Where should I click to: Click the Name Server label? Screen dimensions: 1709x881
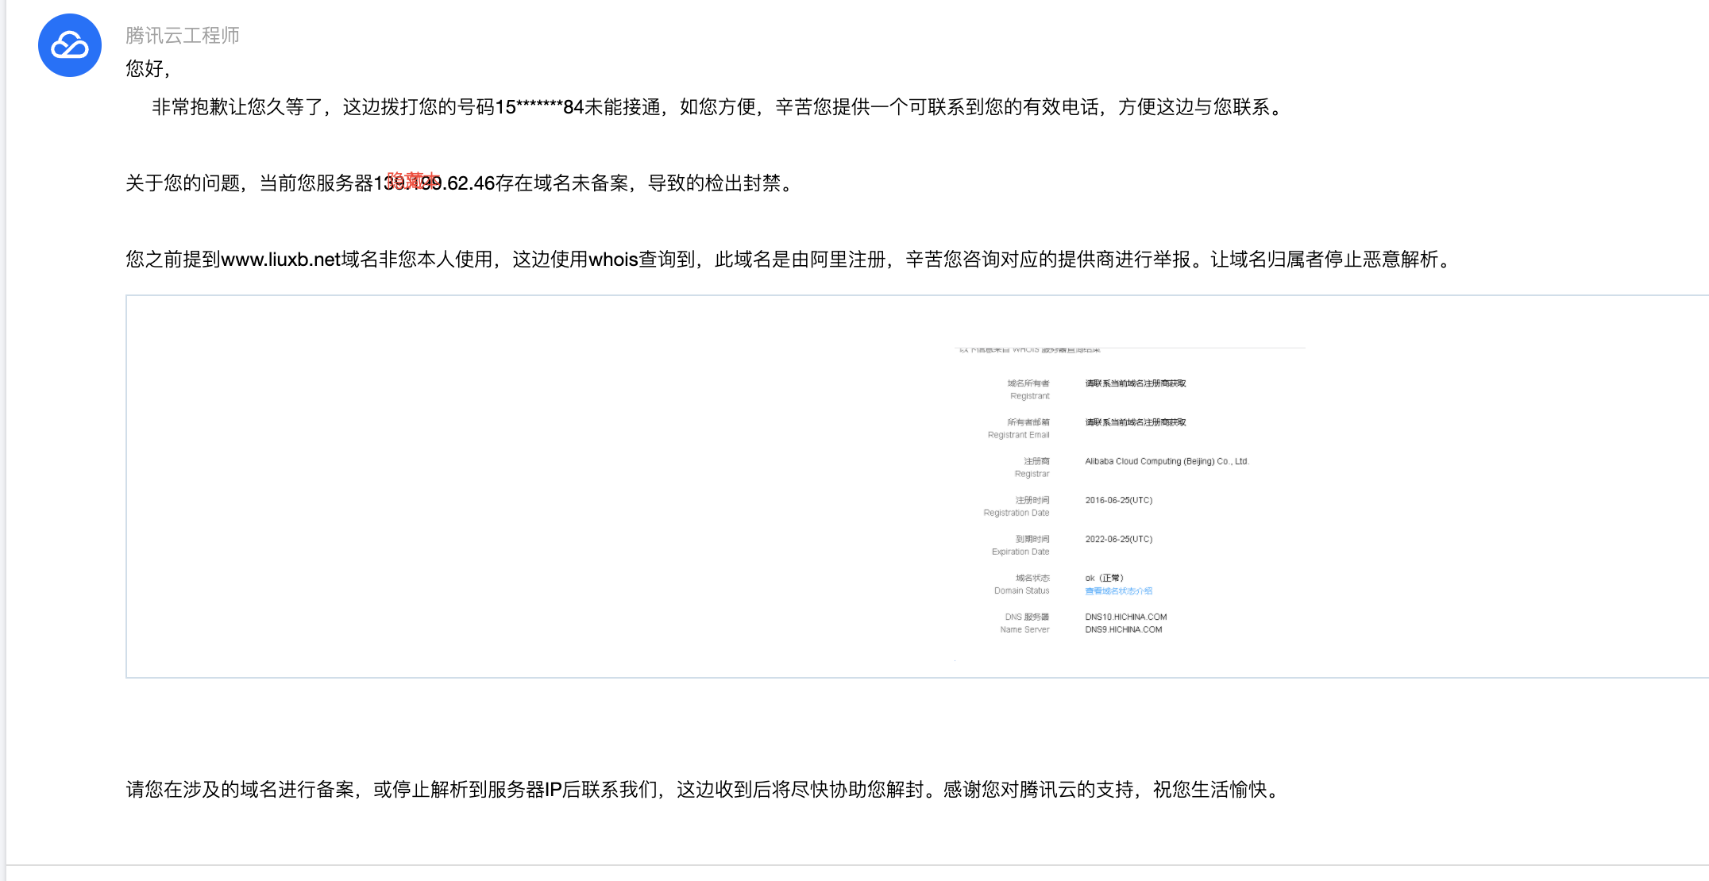1024,629
